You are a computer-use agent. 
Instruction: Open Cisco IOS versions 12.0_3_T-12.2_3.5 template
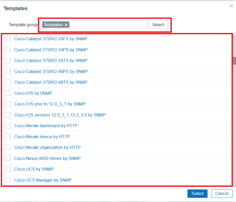[60, 115]
